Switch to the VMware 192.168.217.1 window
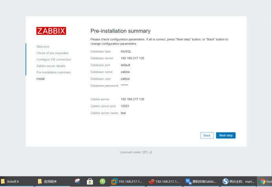 [127, 182]
